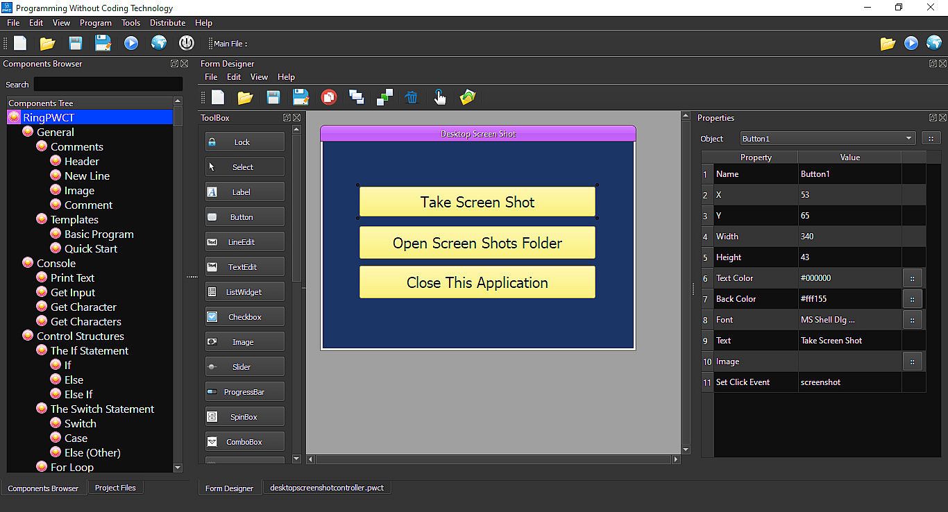Screen dimensions: 948x512
Task: Click the power icon in main toolbar
Action: pyautogui.click(x=186, y=43)
